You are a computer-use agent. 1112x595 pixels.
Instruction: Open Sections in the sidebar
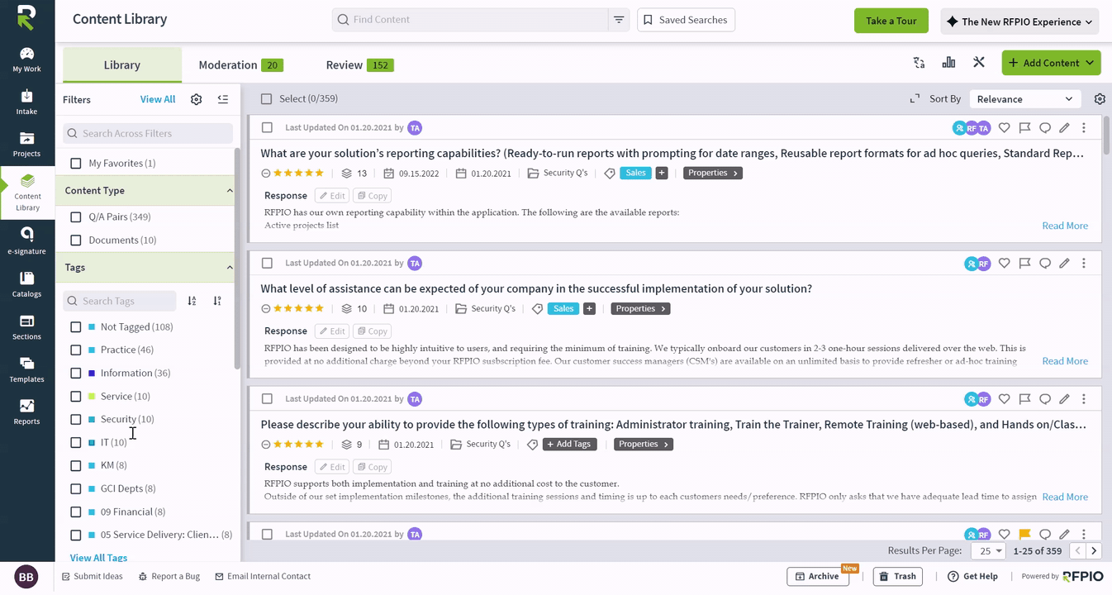coord(26,327)
